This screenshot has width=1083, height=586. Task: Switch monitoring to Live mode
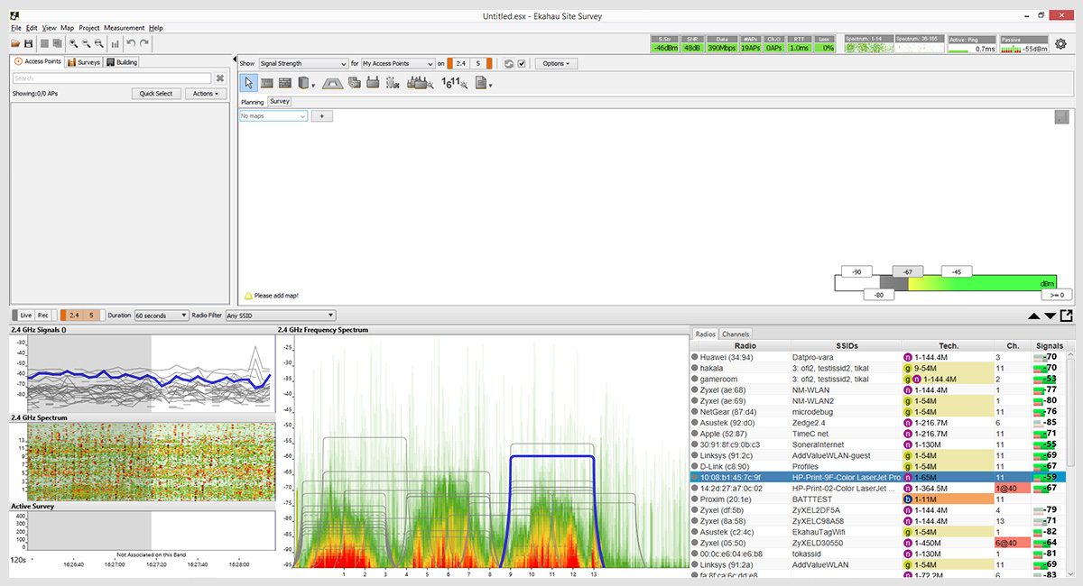[26, 316]
